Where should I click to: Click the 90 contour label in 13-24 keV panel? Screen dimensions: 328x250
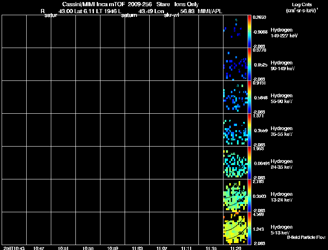coord(241,200)
